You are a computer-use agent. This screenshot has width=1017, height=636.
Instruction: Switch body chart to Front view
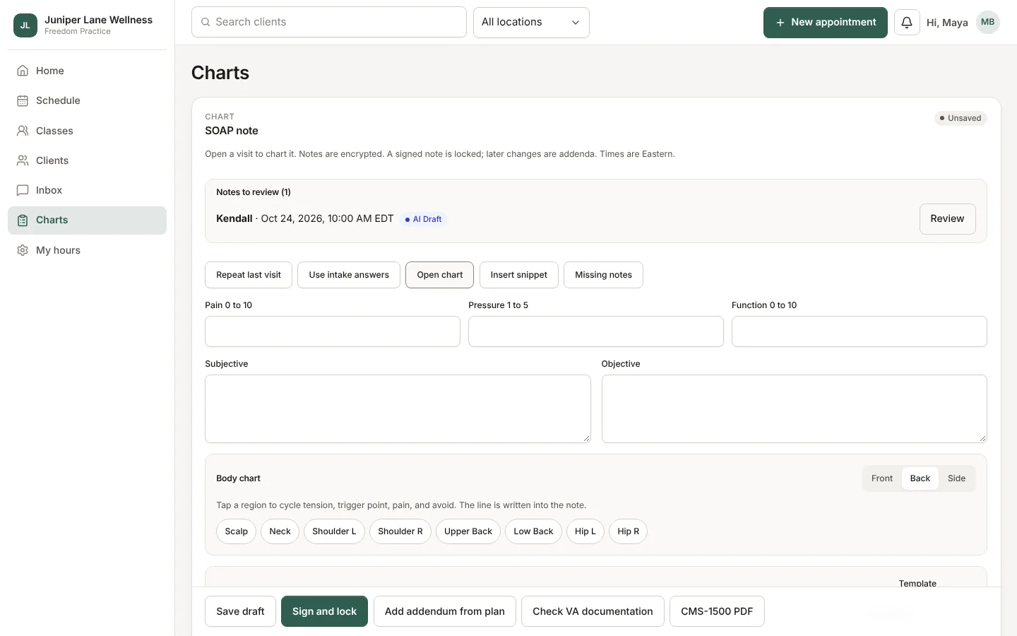tap(882, 478)
